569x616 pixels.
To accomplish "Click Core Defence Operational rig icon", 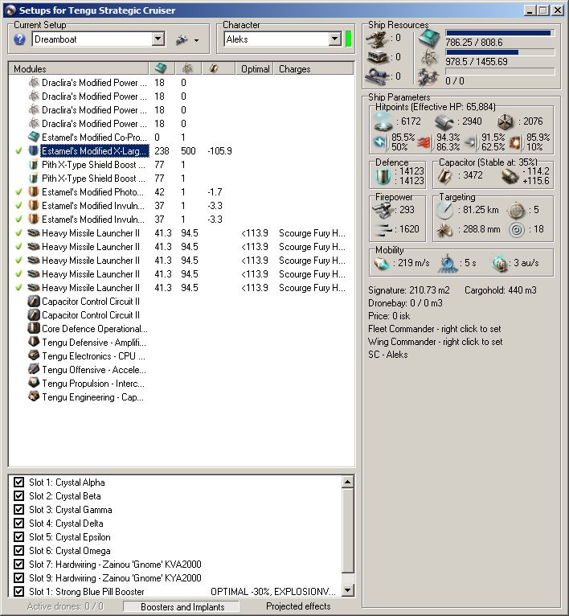I will (x=34, y=328).
